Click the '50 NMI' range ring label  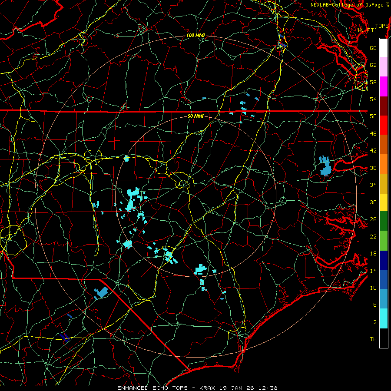click(195, 116)
